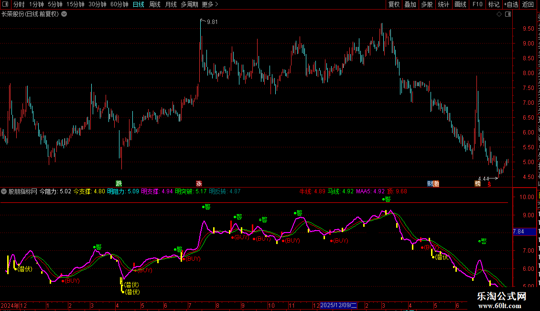Click the 股朋指标网 indicator name
The width and height of the screenshot is (540, 311).
[x=23, y=191]
